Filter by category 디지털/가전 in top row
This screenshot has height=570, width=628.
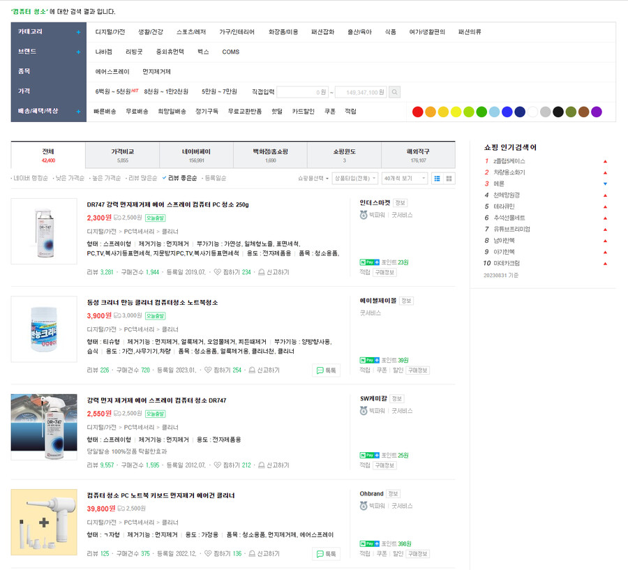[110, 31]
